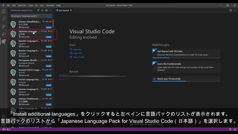Click the extensions search input field
The image size is (238, 134).
tap(31, 16)
